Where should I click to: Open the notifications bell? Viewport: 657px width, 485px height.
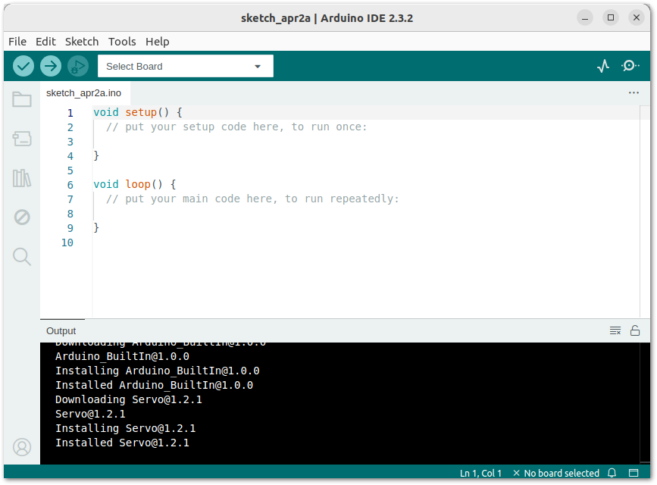point(612,473)
